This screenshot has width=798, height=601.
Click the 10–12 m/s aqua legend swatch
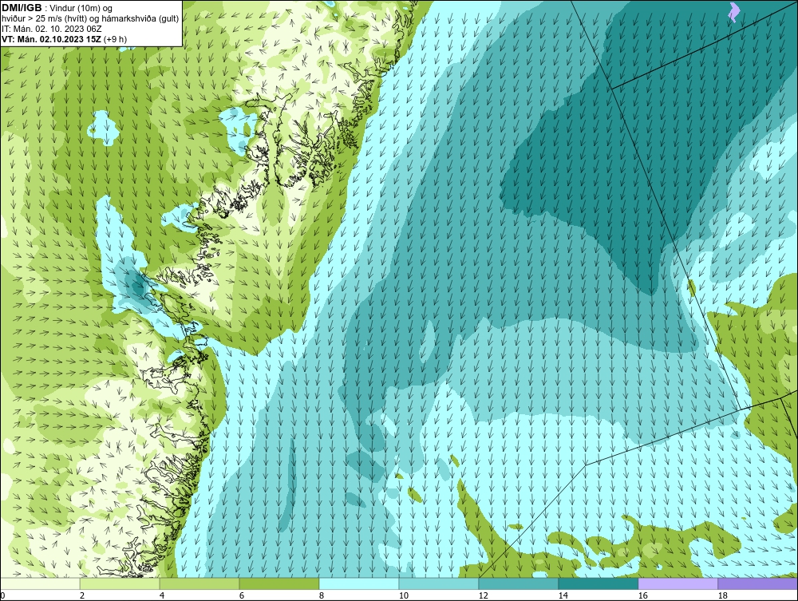[x=439, y=583]
